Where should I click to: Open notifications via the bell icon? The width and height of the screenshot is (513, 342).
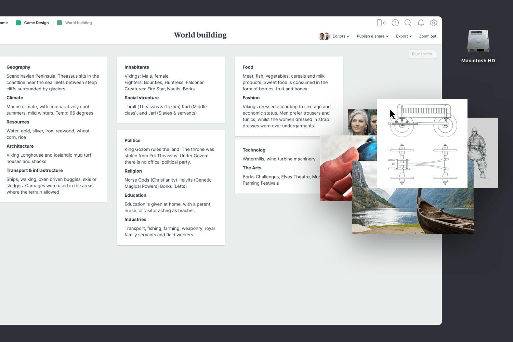pos(421,23)
